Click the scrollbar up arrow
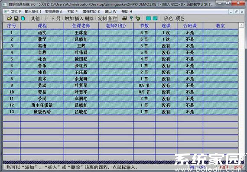Image resolution: width=247 pixels, height=172 pixels. (241, 25)
